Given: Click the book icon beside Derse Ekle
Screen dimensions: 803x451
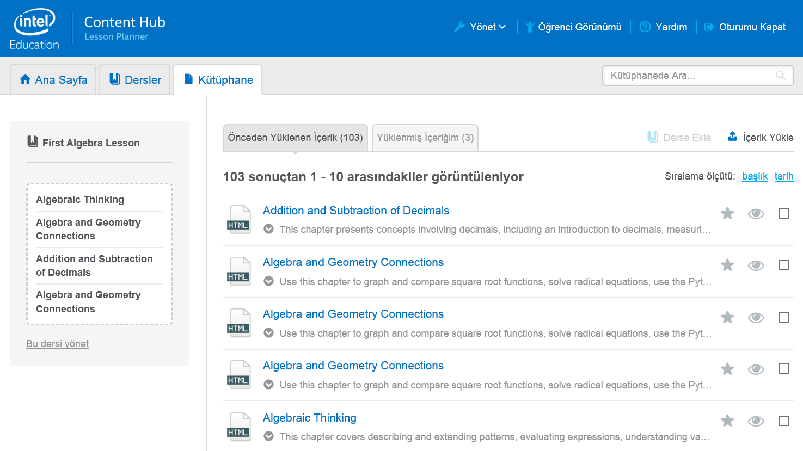Looking at the screenshot, I should coord(653,137).
